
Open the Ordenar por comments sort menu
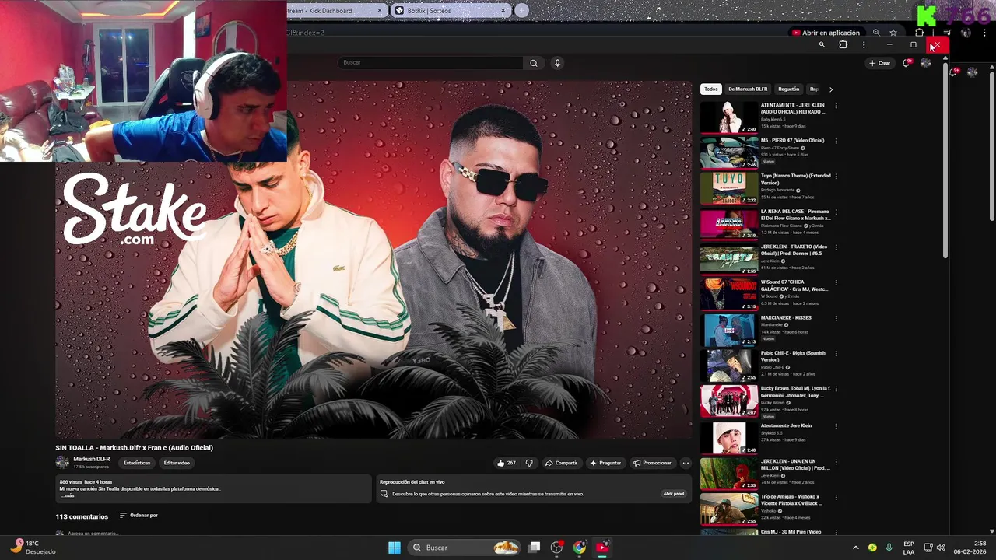(139, 516)
